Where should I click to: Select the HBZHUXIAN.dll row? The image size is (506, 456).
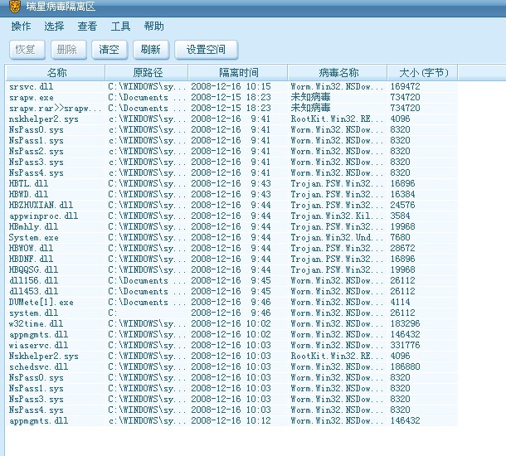click(x=231, y=205)
